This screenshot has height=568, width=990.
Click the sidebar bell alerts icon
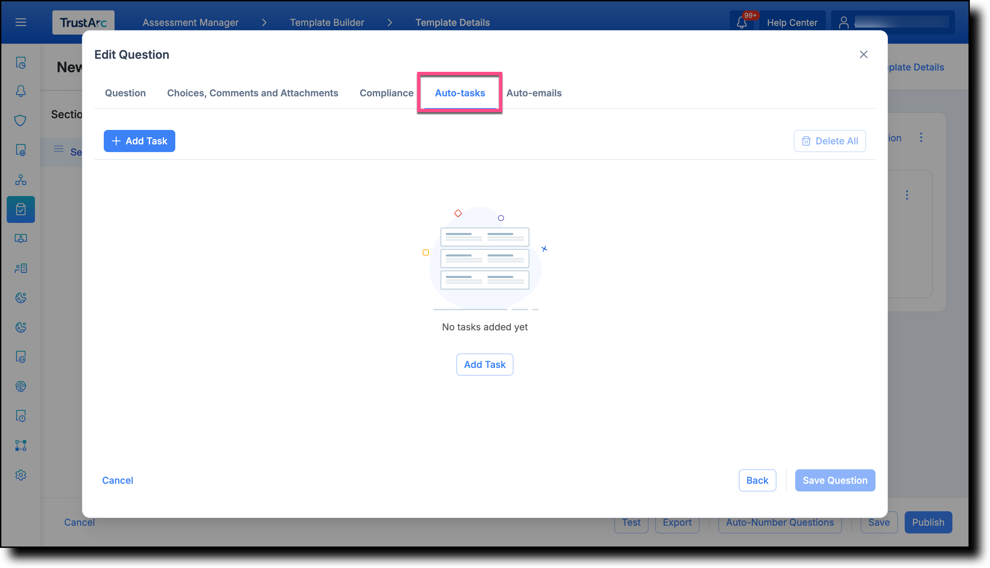(21, 91)
